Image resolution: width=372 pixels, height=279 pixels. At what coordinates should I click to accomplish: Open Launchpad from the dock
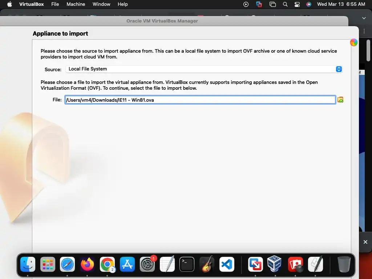(48, 264)
